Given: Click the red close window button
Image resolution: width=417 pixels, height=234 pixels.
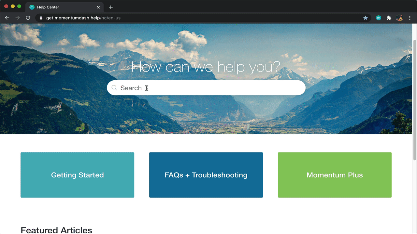Looking at the screenshot, I should (6, 6).
